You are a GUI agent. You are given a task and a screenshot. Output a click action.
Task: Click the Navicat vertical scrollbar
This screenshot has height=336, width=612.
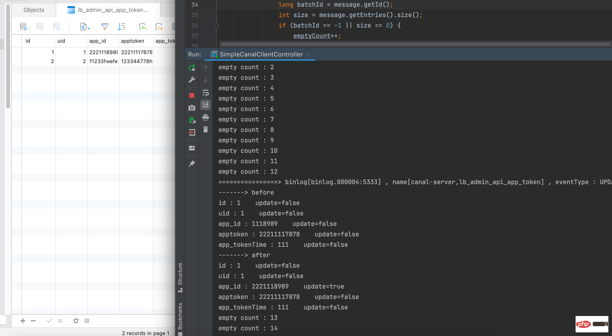pos(8,56)
